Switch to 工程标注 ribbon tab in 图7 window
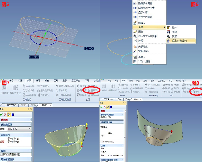This screenshot has width=202, height=162. [76, 80]
